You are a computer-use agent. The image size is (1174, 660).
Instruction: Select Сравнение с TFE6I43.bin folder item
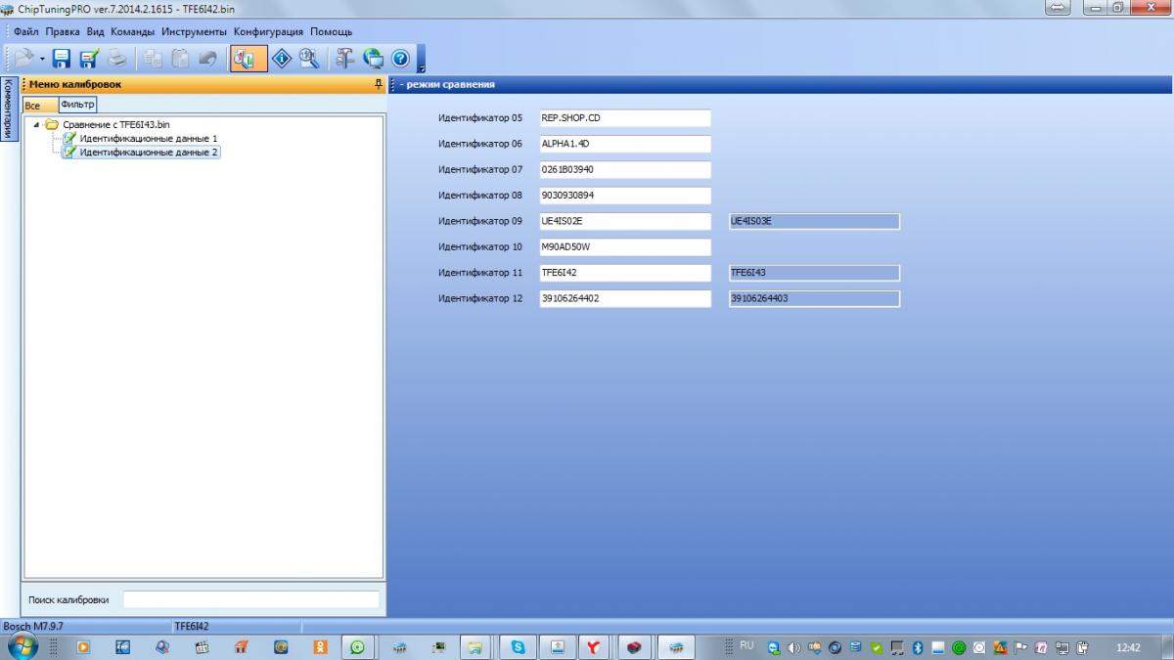pyautogui.click(x=116, y=124)
